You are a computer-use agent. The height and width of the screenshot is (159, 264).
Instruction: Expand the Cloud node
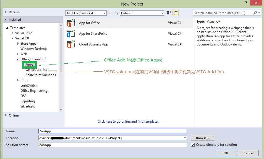pyautogui.click(x=18, y=80)
